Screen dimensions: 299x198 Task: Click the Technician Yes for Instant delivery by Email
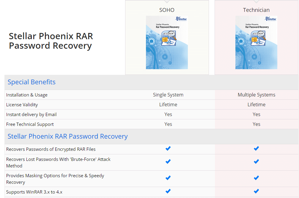[x=256, y=114]
